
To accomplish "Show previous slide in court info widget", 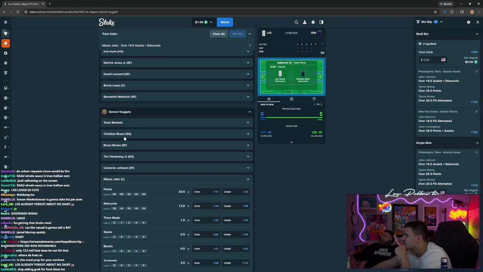I will click(282, 92).
